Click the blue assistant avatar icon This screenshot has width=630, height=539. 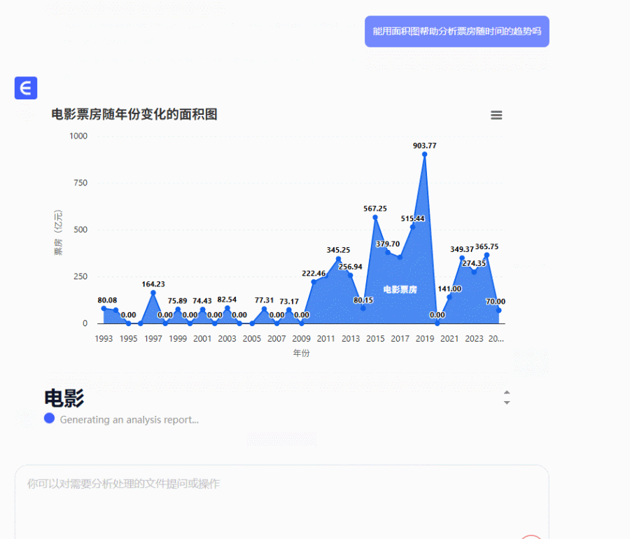tap(26, 87)
